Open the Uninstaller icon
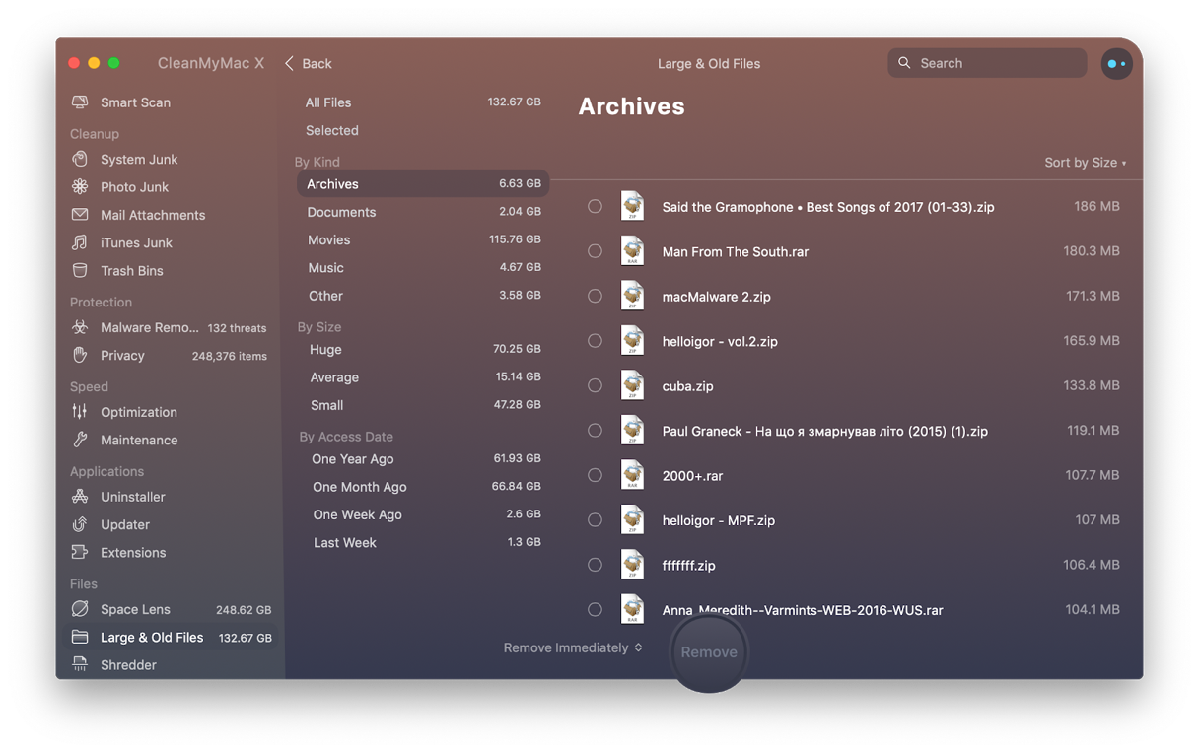Viewport: 1199px width, 749px height. click(80, 497)
